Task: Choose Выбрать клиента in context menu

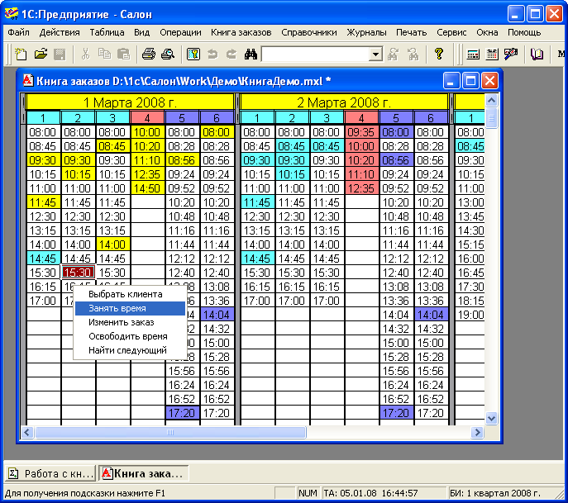Action: pos(130,294)
